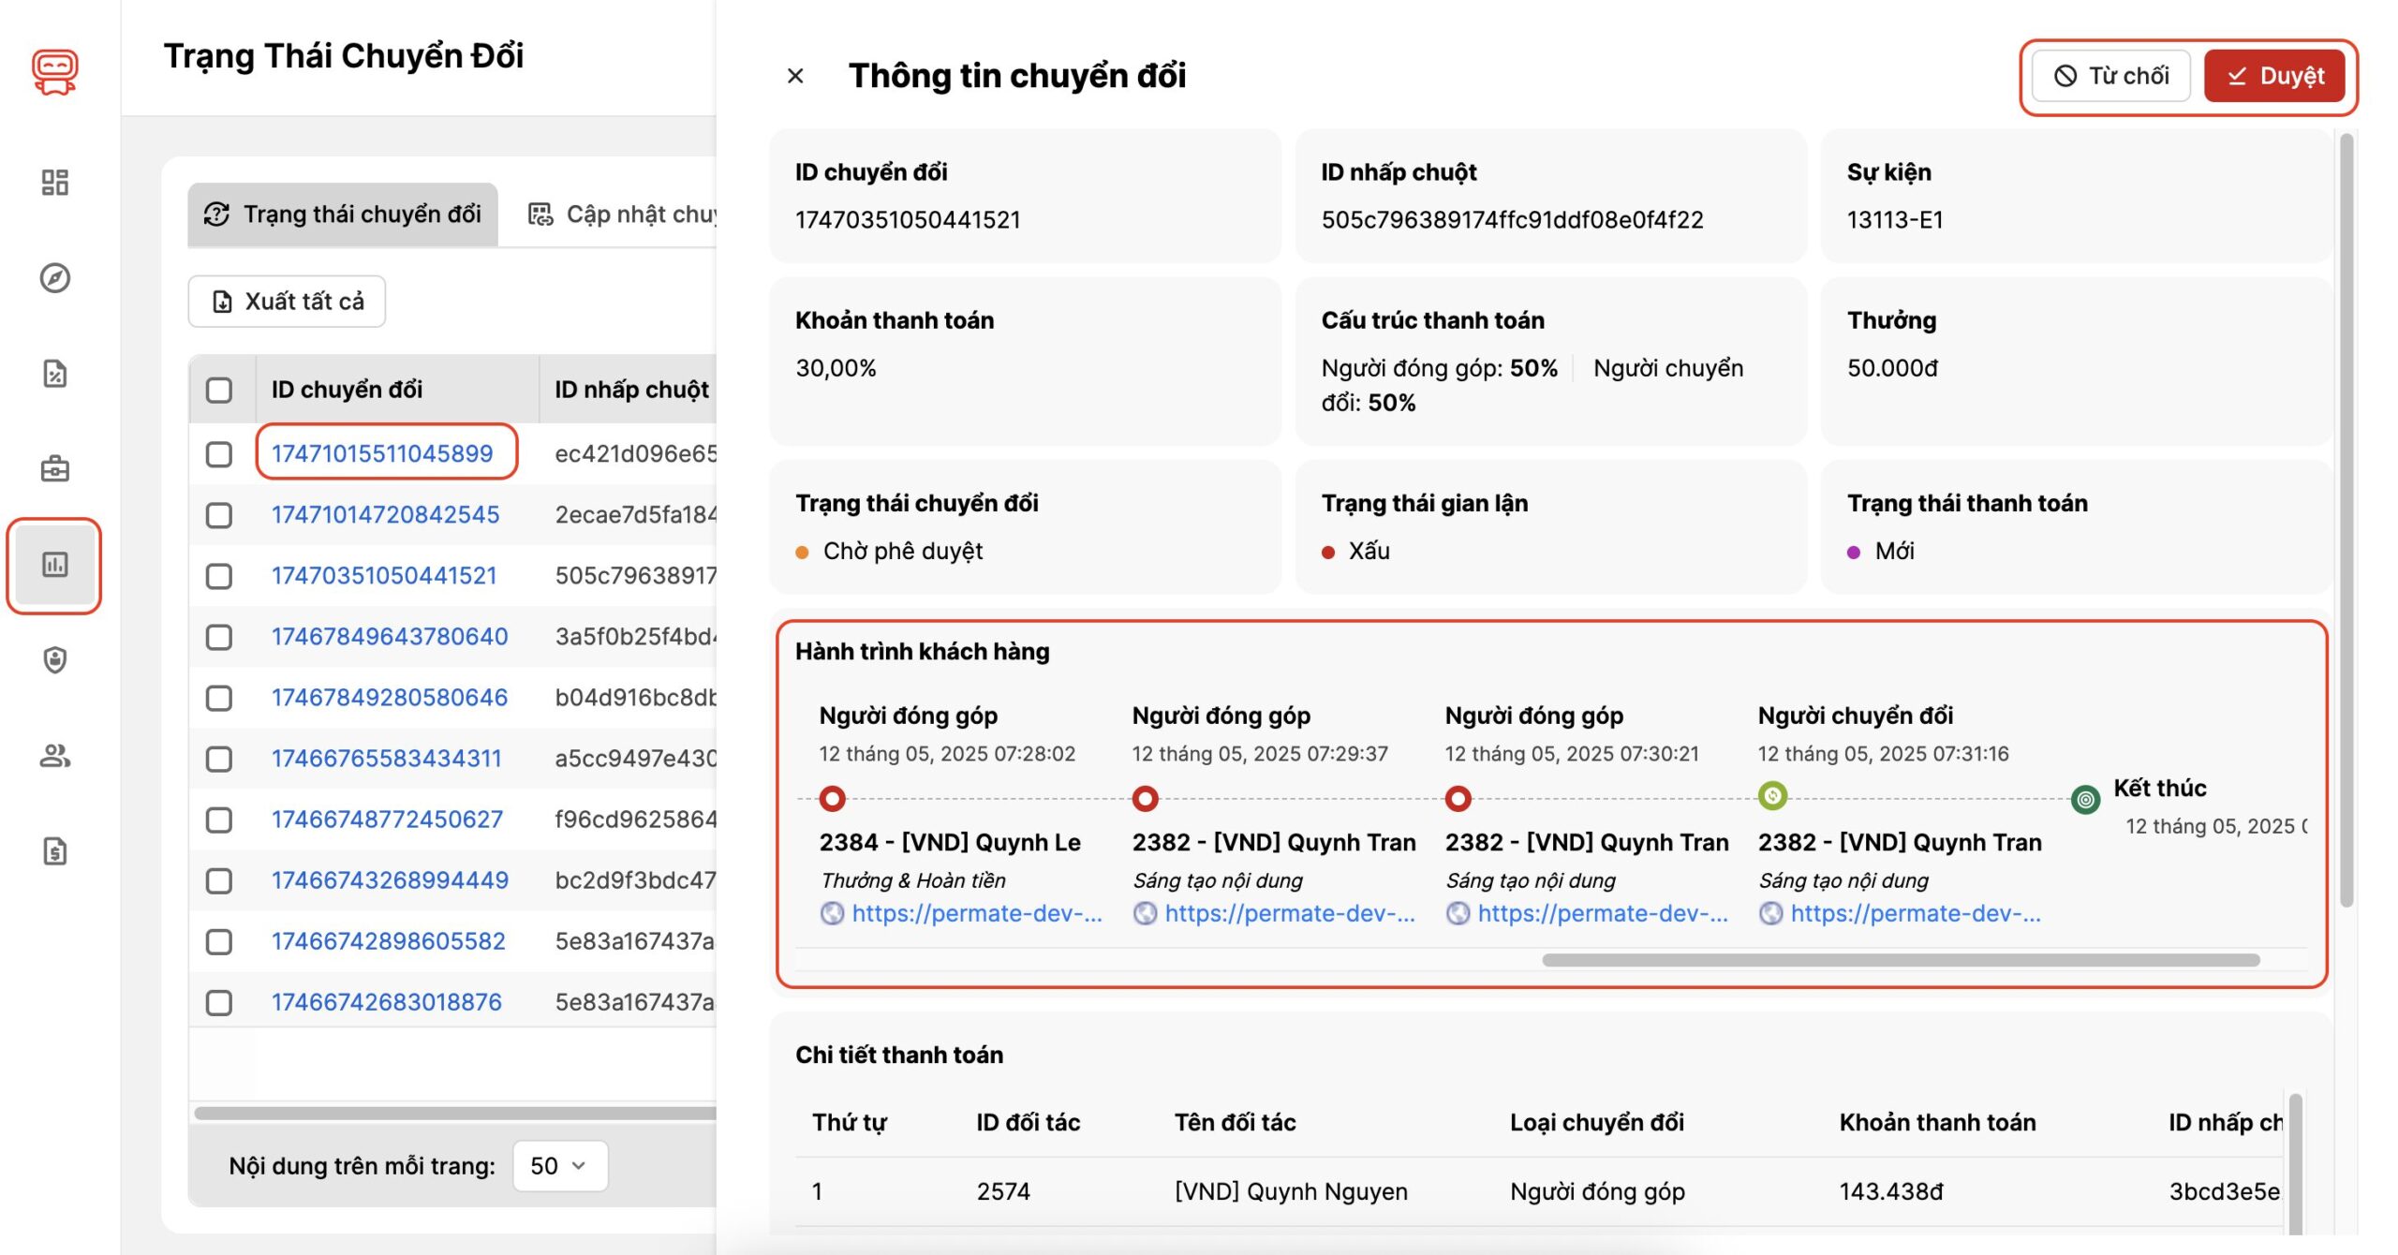
Task: Check the select-all checkbox in table header
Action: [x=219, y=390]
